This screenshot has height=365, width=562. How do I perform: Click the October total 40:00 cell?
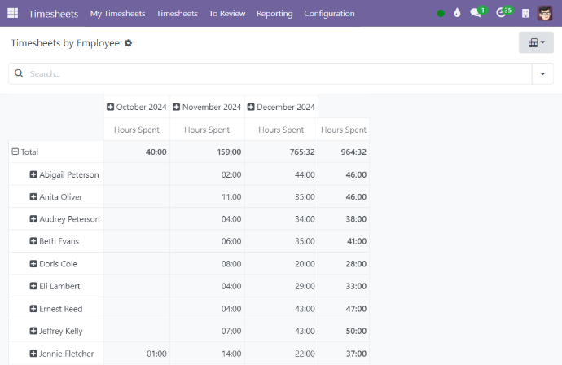(137, 152)
